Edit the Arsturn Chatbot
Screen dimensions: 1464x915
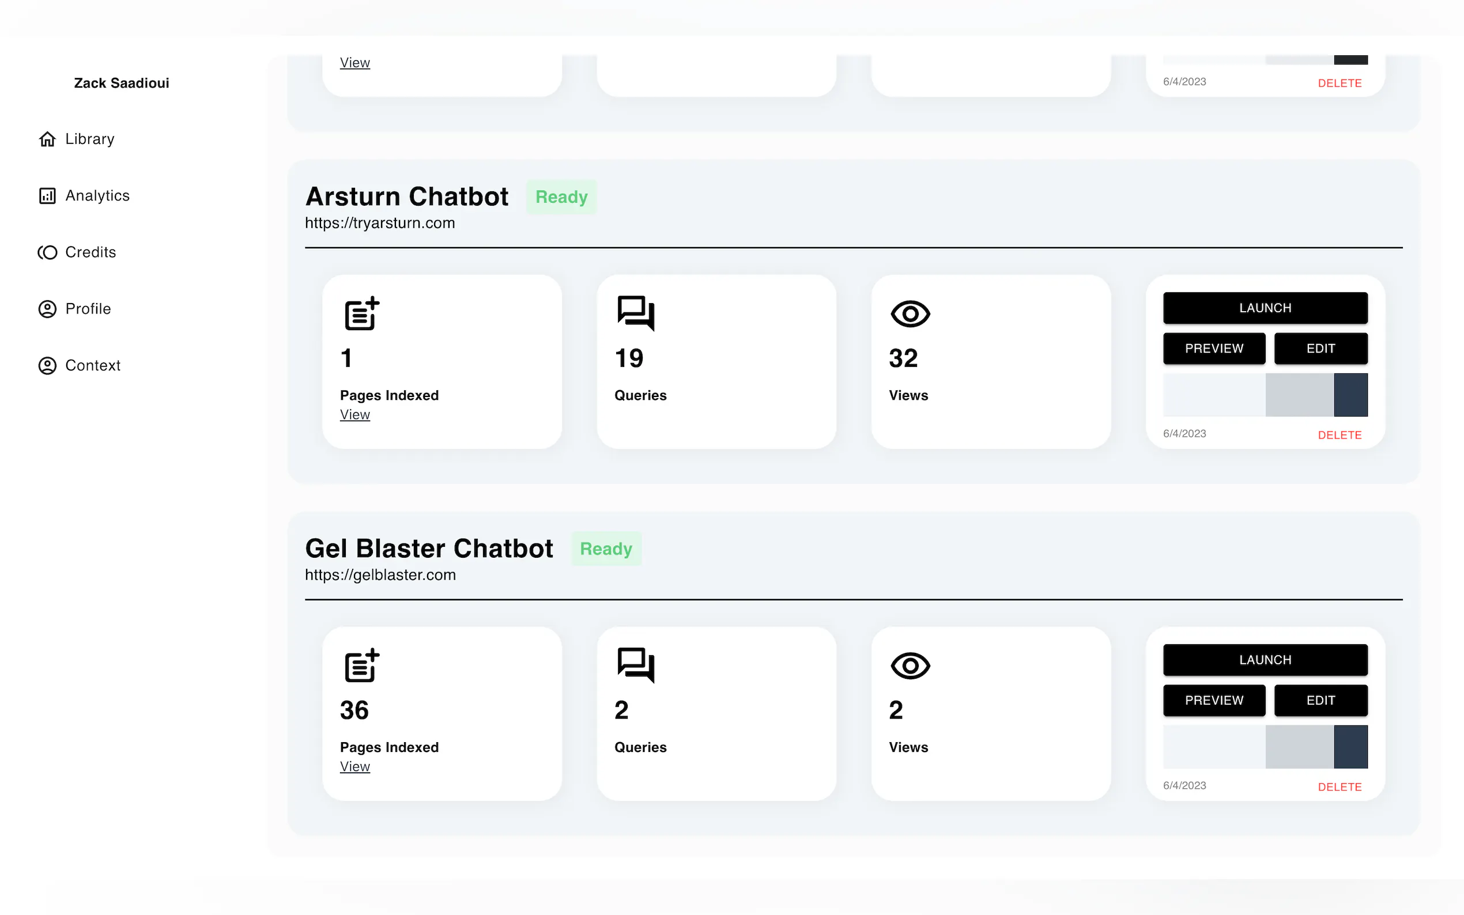pos(1320,349)
